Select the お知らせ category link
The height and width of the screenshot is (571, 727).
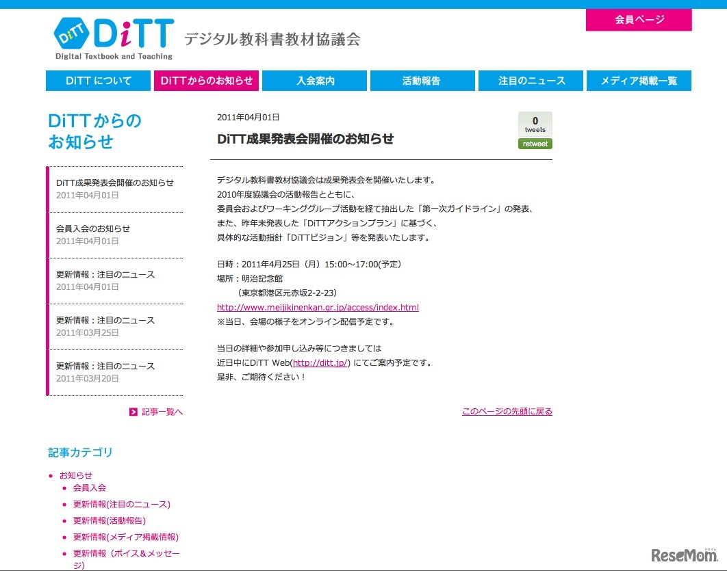coord(75,475)
